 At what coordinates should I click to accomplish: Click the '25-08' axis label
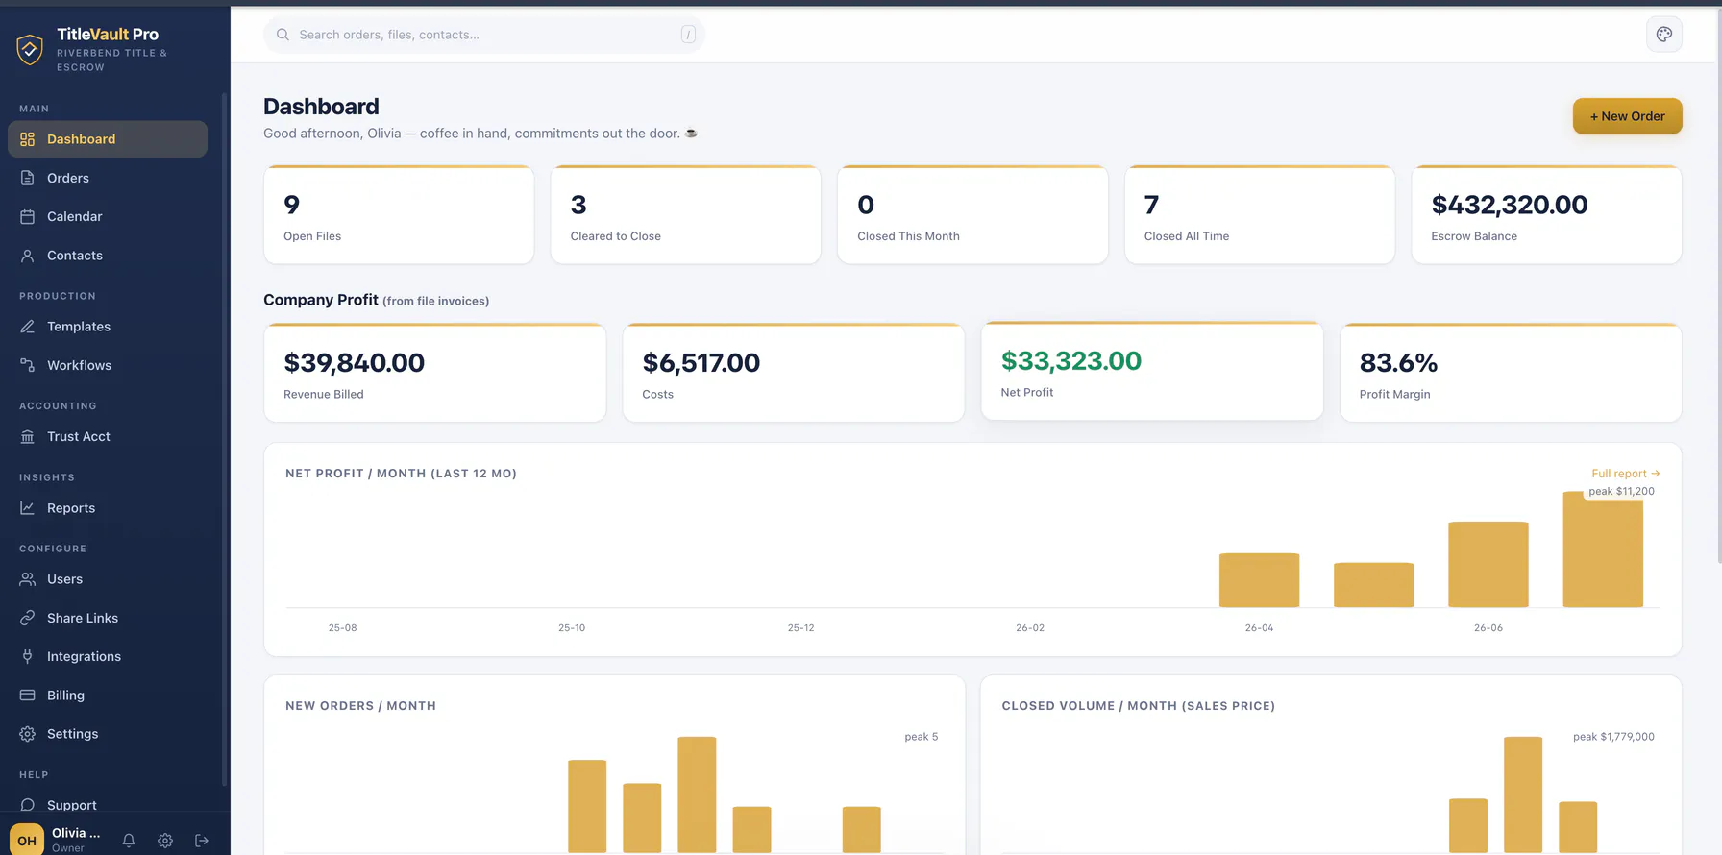tap(342, 628)
